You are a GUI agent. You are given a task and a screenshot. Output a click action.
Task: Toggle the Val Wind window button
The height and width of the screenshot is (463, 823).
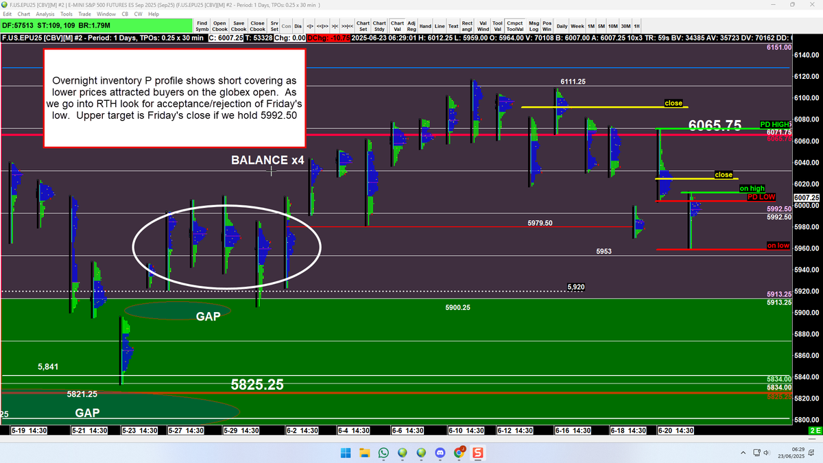click(483, 26)
